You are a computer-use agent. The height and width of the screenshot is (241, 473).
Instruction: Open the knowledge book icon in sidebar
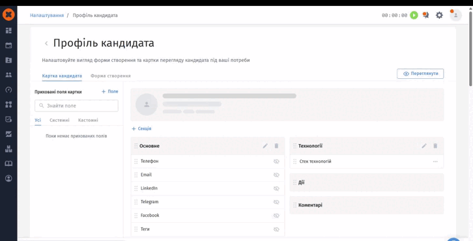click(x=8, y=163)
